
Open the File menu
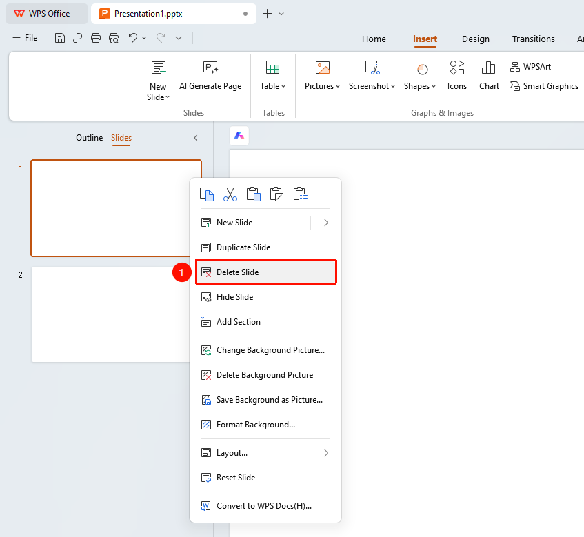coord(25,38)
